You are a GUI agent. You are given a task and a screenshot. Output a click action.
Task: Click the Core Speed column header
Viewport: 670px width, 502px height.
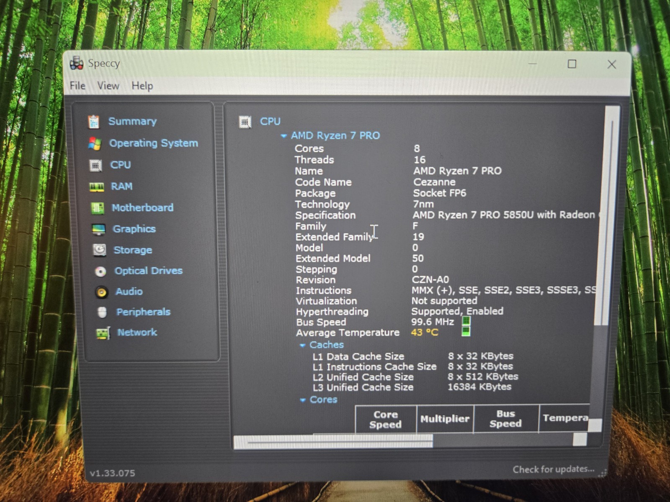tap(386, 419)
